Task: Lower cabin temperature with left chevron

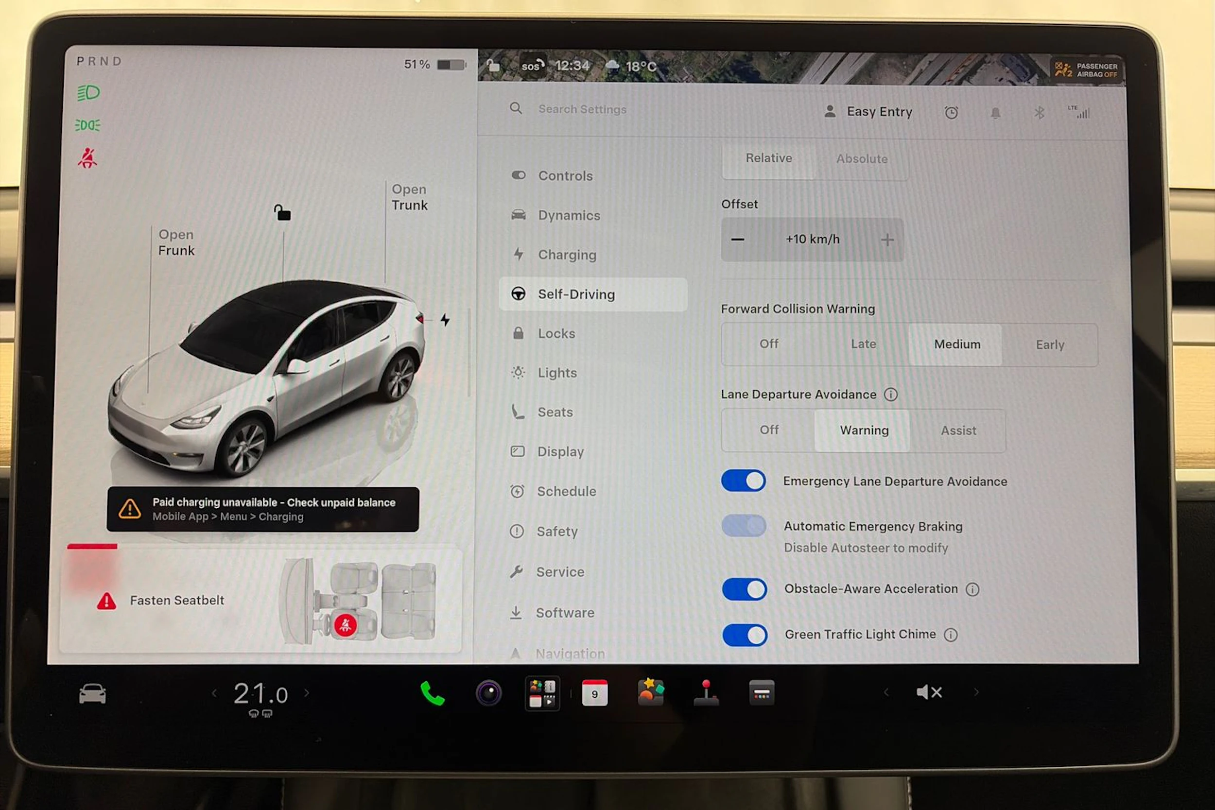Action: pyautogui.click(x=214, y=693)
